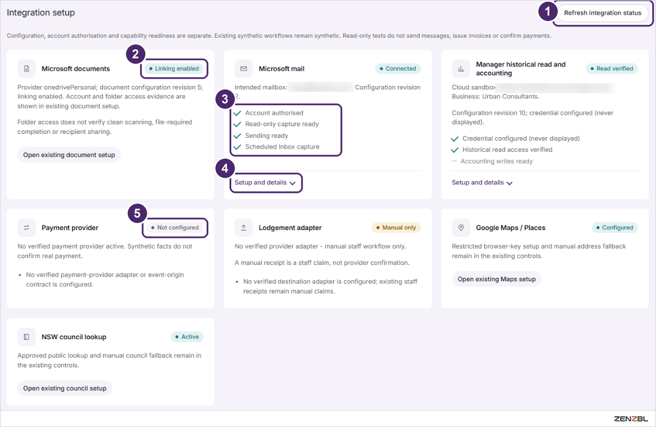Click the Manual only status badge
656x427 pixels.
tap(396, 227)
